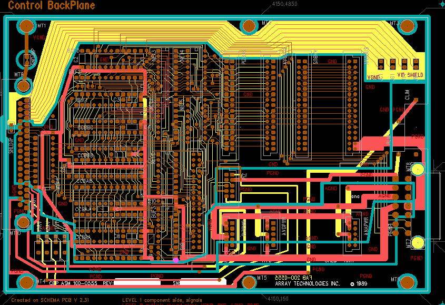Viewport: 445px width, 305px height.
Task: Click 'Created on SCHEMA PCB V 2.31' text
Action: click(x=50, y=300)
